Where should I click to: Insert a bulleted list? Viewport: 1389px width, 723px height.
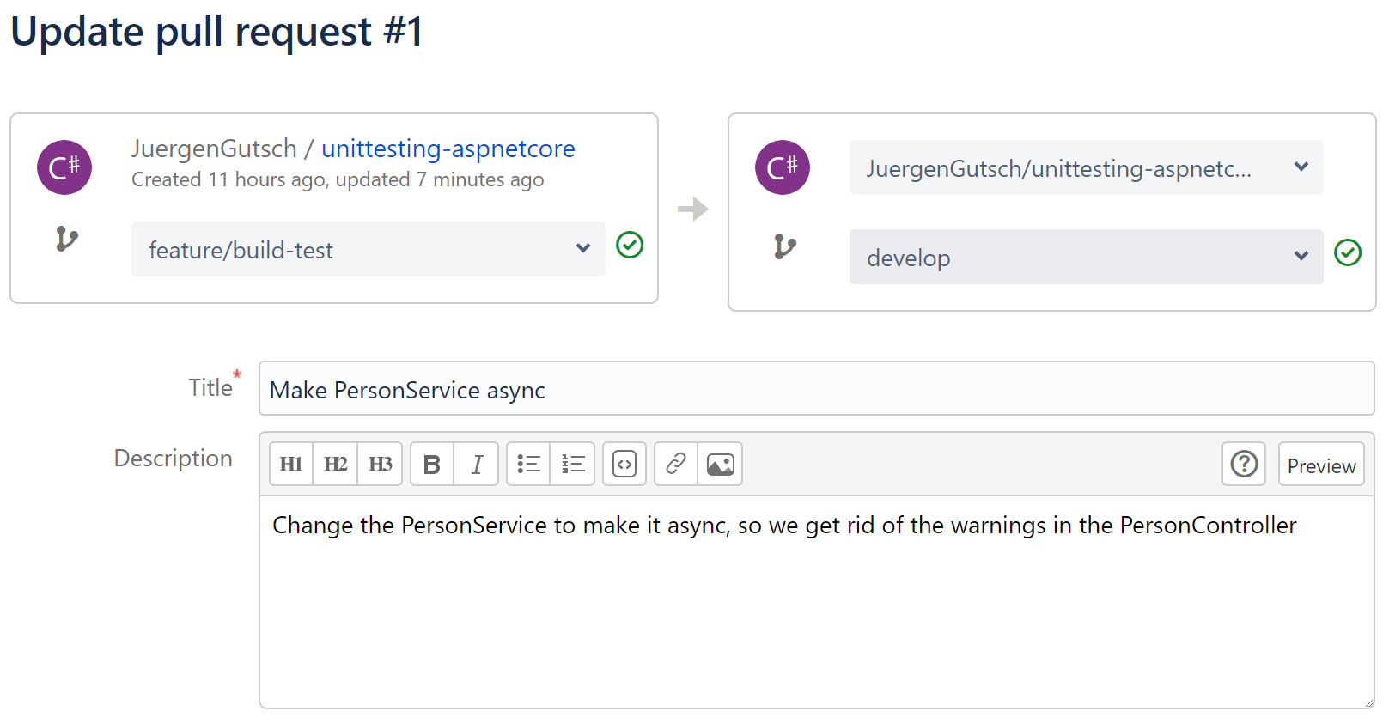(x=528, y=465)
